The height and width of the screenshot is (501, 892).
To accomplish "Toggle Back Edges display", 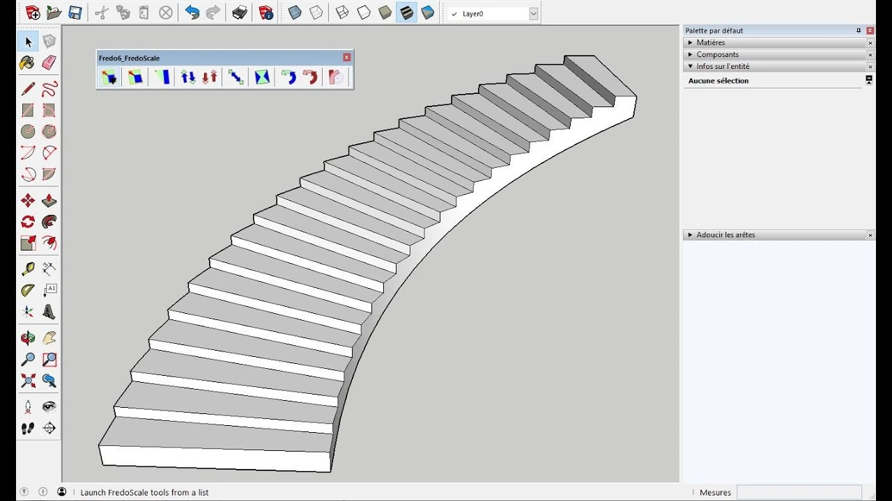I will click(316, 13).
